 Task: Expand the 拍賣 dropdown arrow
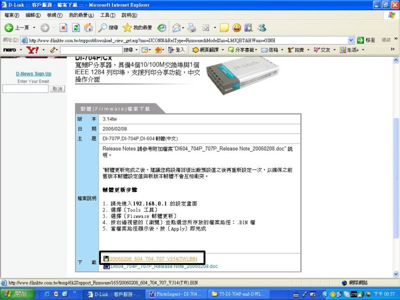coord(308,49)
